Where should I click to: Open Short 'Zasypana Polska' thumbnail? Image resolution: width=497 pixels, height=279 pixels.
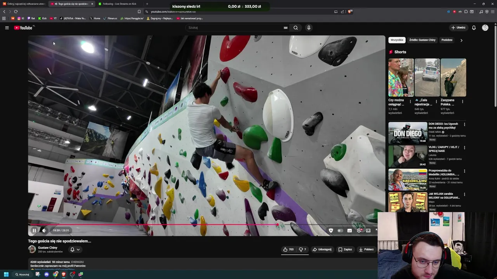(453, 77)
